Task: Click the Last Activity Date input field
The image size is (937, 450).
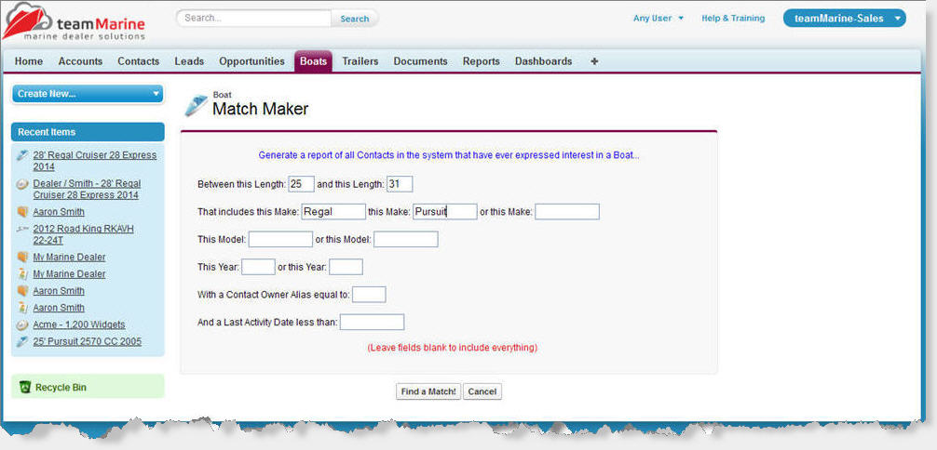Action: pyautogui.click(x=372, y=323)
